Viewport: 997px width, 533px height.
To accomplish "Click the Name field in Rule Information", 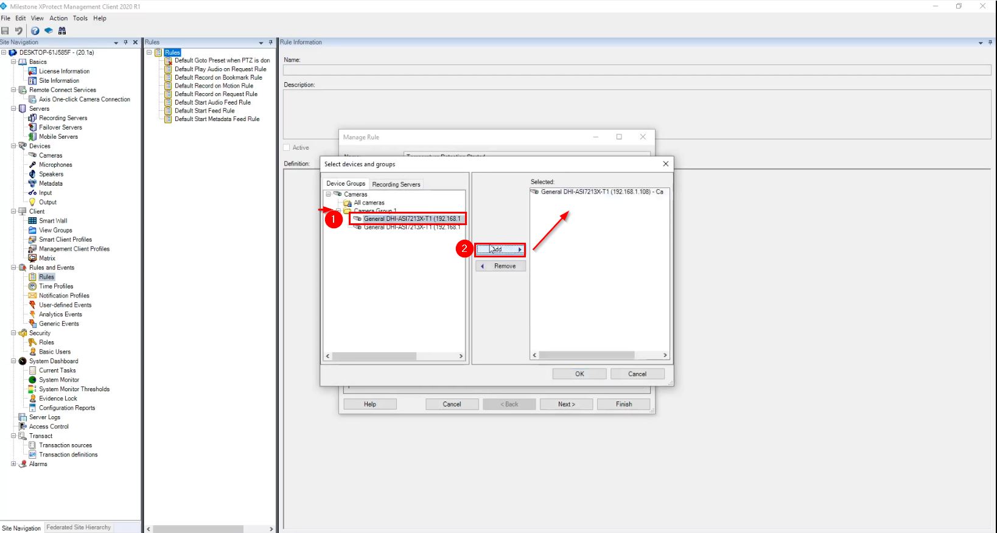I will pos(637,70).
